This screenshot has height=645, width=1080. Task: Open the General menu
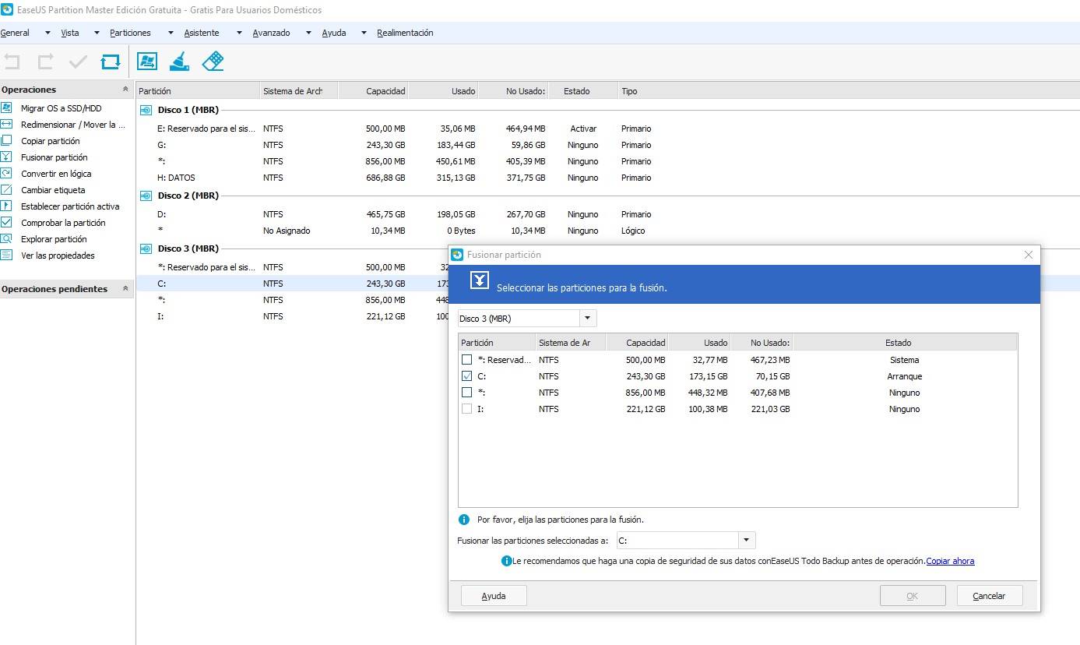coord(15,33)
